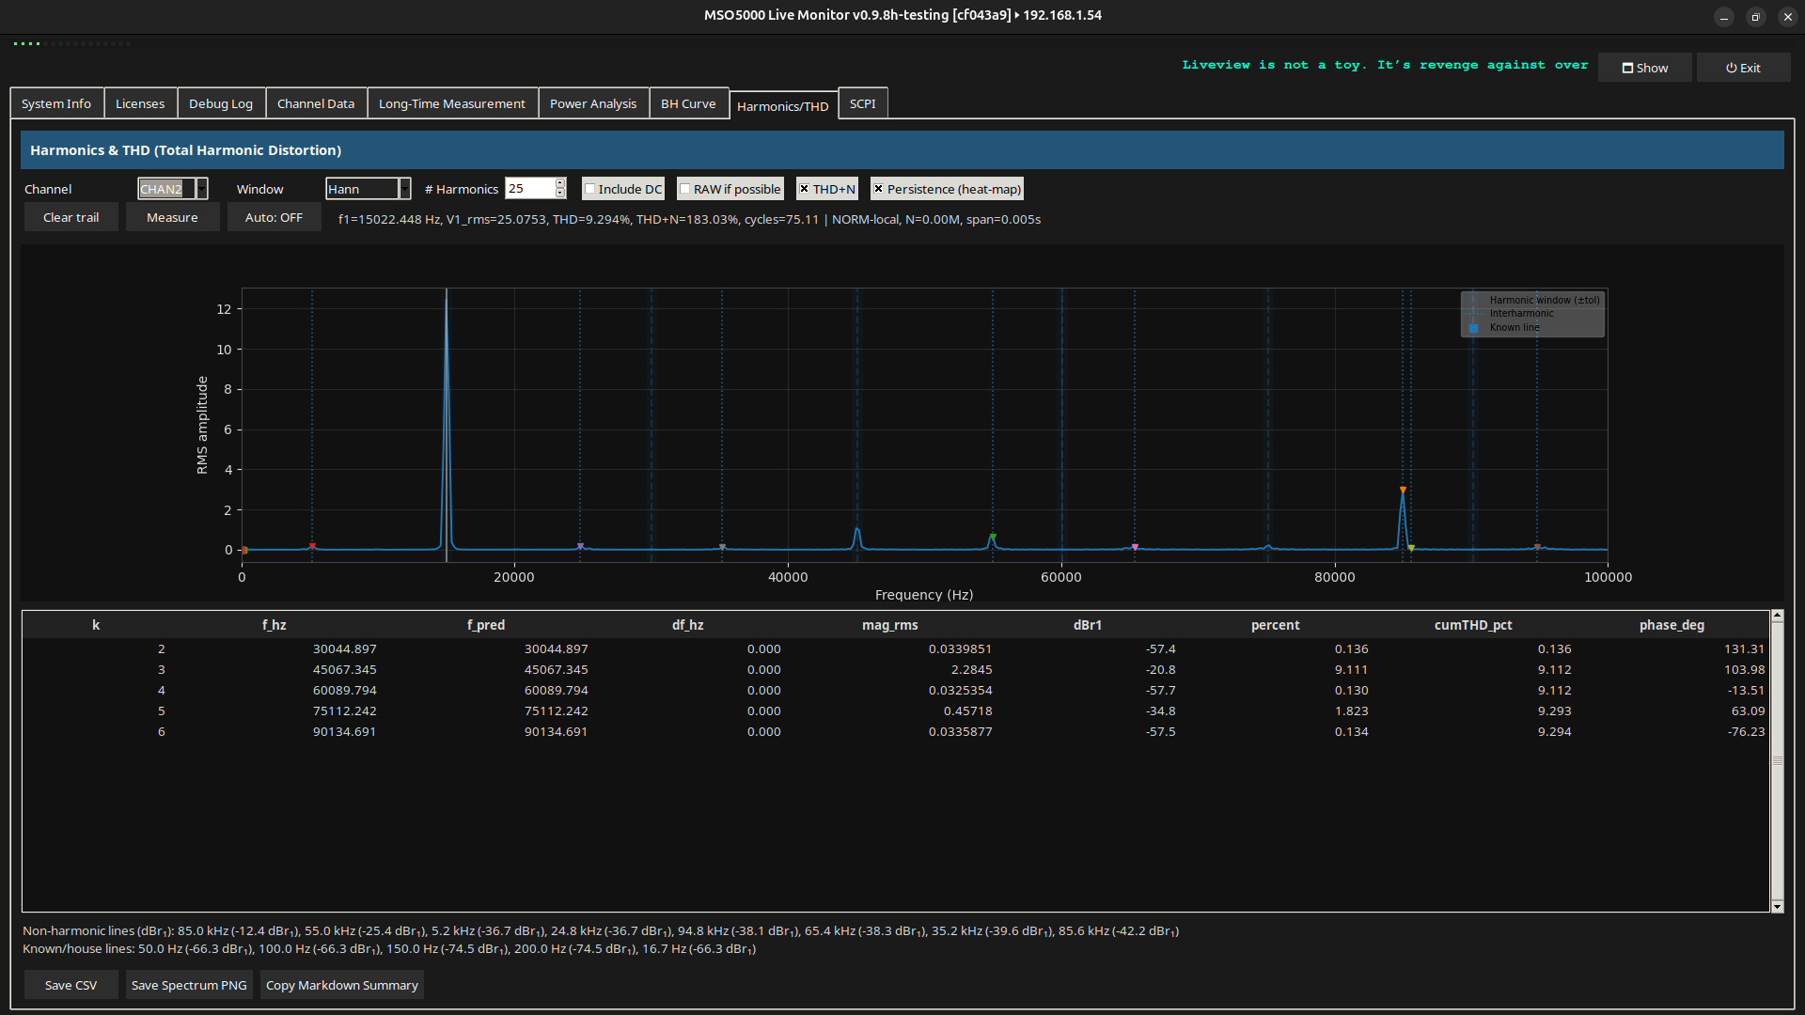Click the harmonics table vertical scrollbar
The width and height of the screenshot is (1805, 1015).
[1777, 761]
